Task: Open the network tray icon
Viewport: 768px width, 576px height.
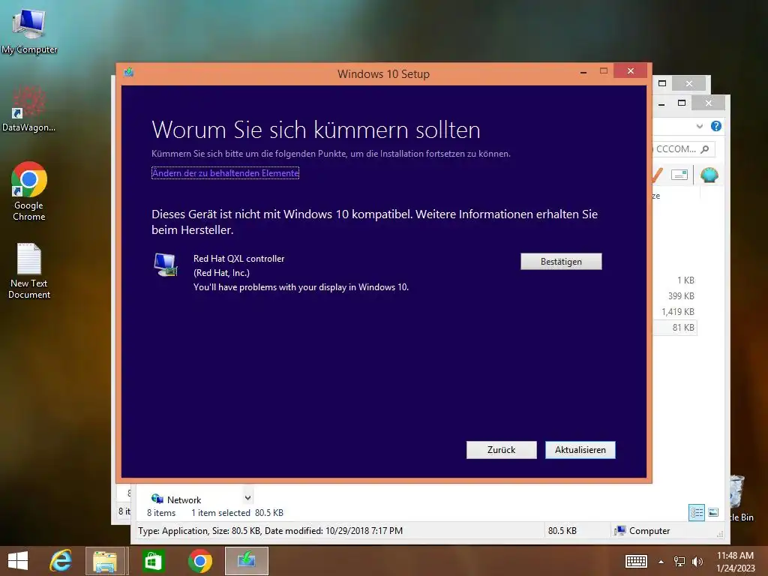Action: tap(679, 562)
